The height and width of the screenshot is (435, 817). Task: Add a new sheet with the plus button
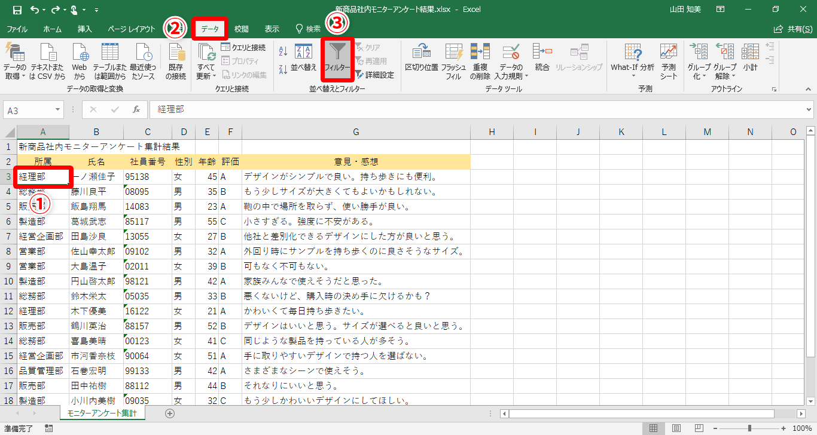[x=170, y=413]
